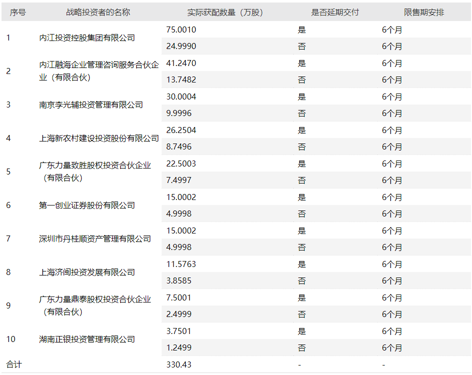
Task: Click the value 30.0004
Action: point(181,97)
